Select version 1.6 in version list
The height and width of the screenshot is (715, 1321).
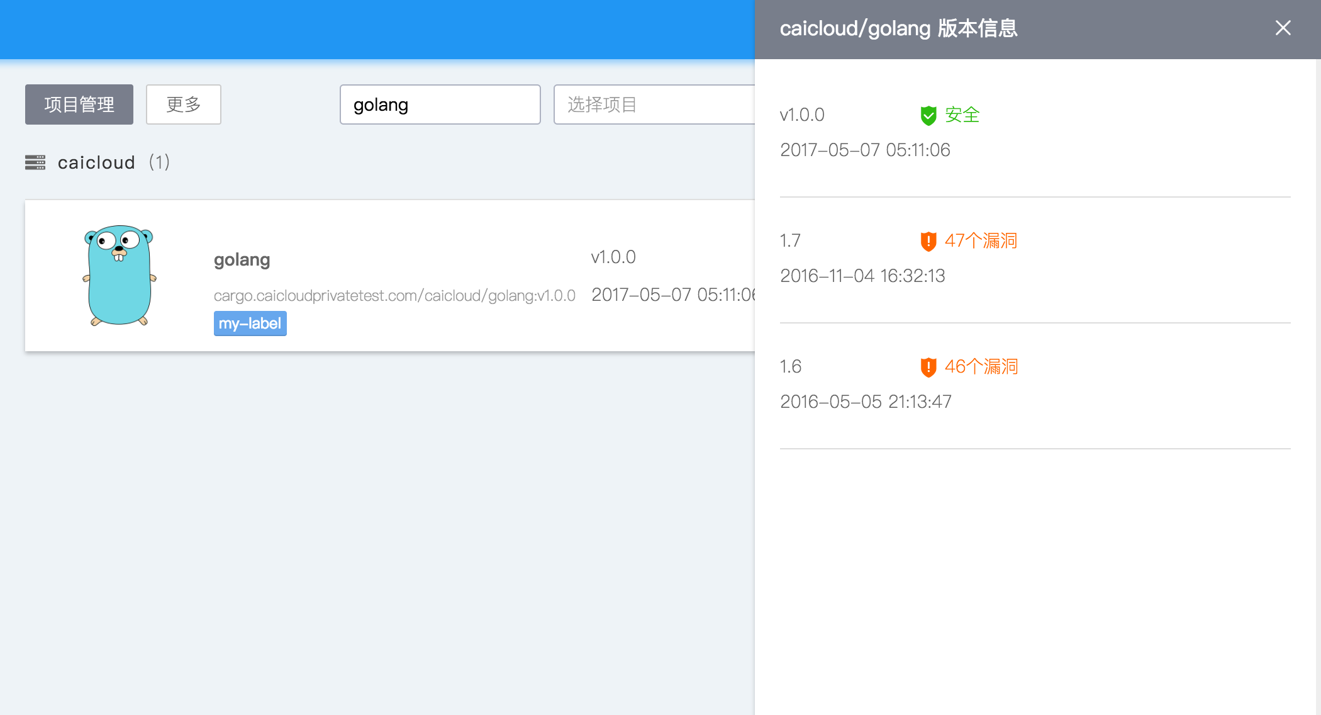[791, 366]
